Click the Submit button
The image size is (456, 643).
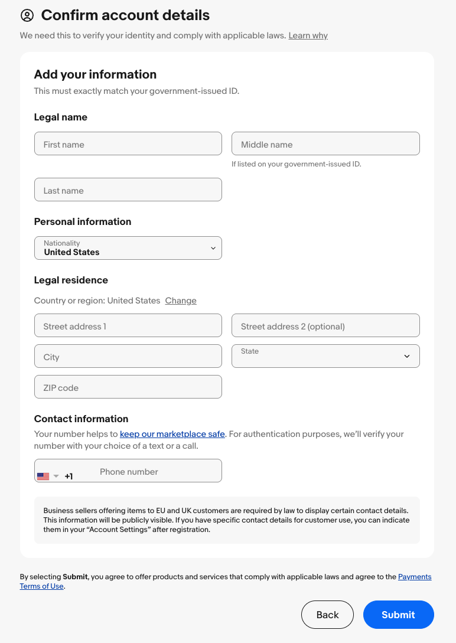(398, 615)
